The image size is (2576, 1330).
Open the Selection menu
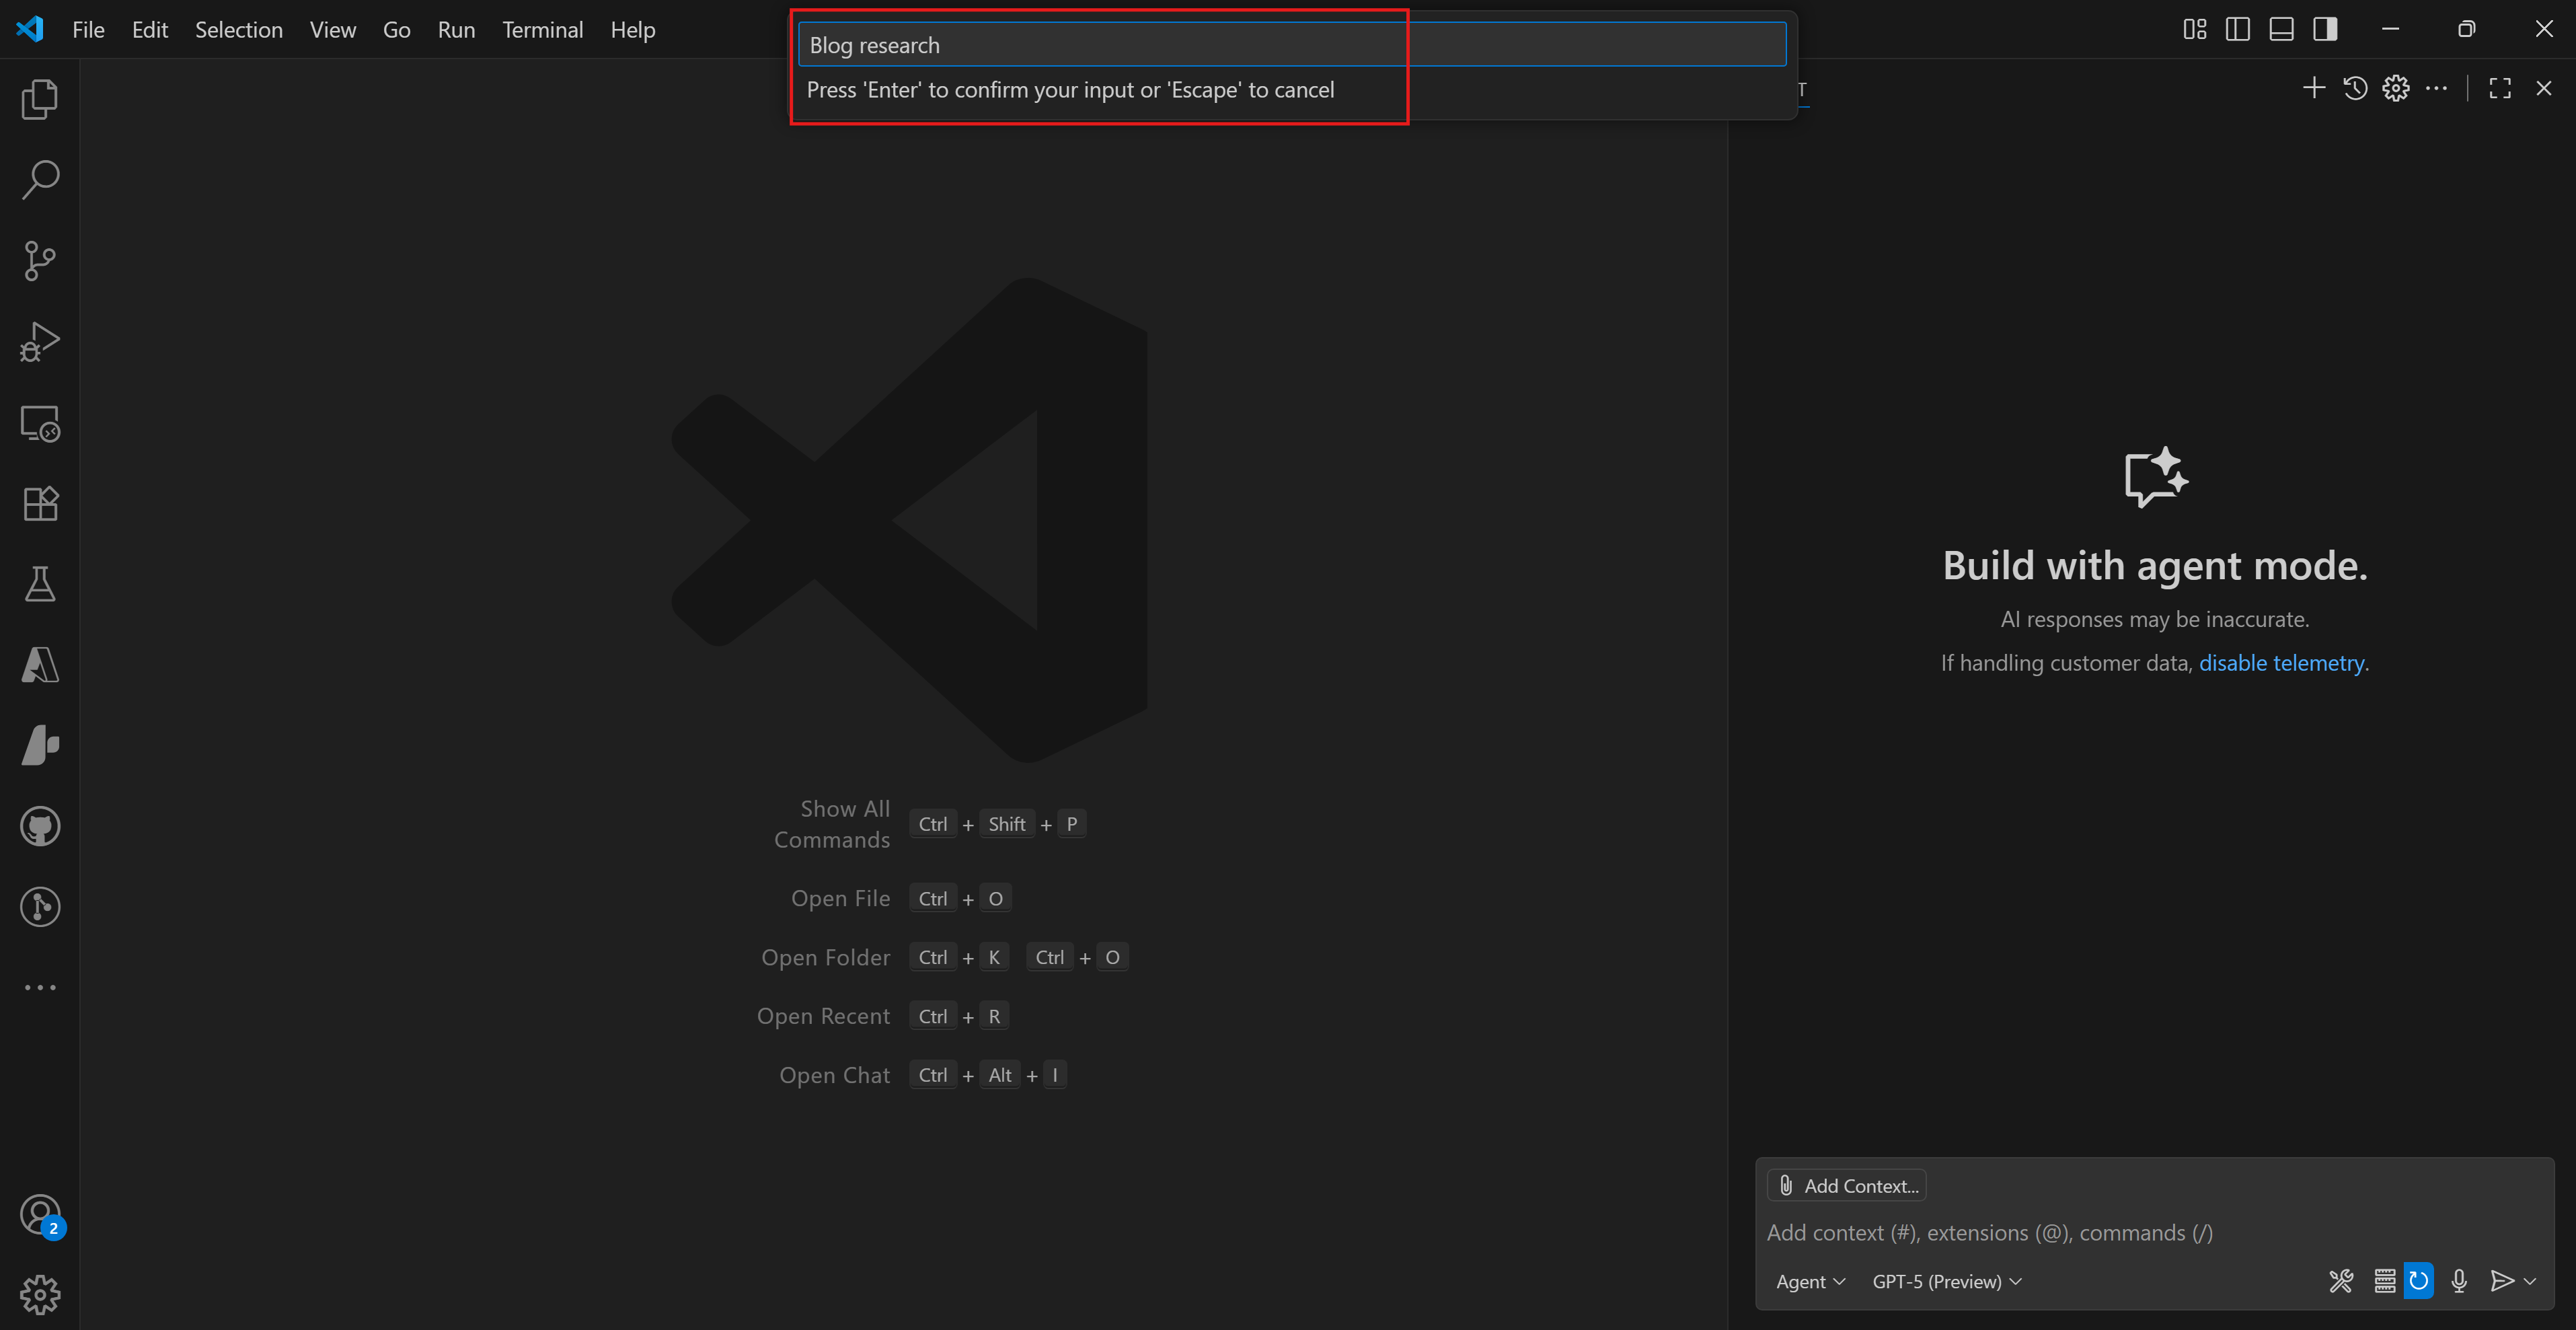(x=239, y=30)
